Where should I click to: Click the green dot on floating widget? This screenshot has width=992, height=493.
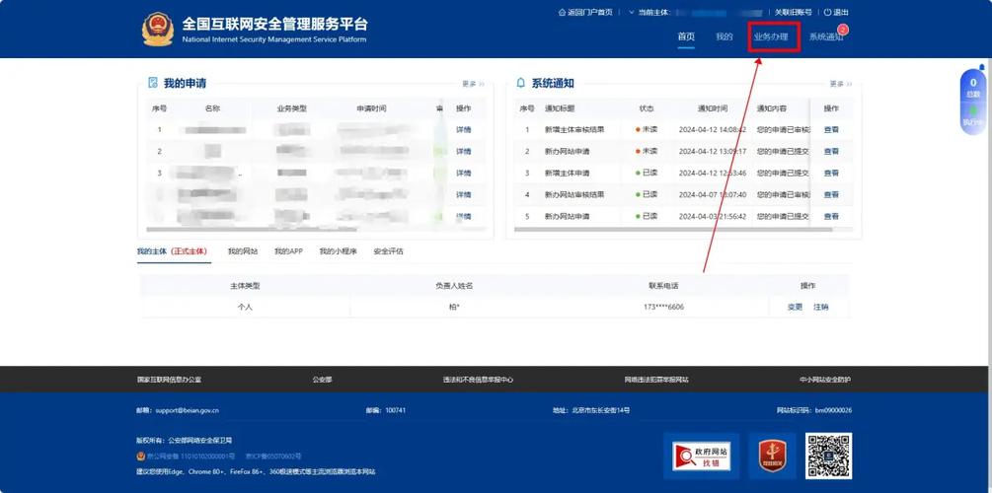(973, 110)
